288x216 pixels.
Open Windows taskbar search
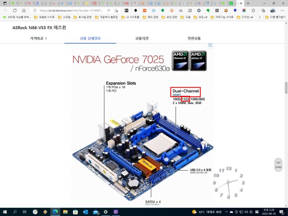pos(15,212)
